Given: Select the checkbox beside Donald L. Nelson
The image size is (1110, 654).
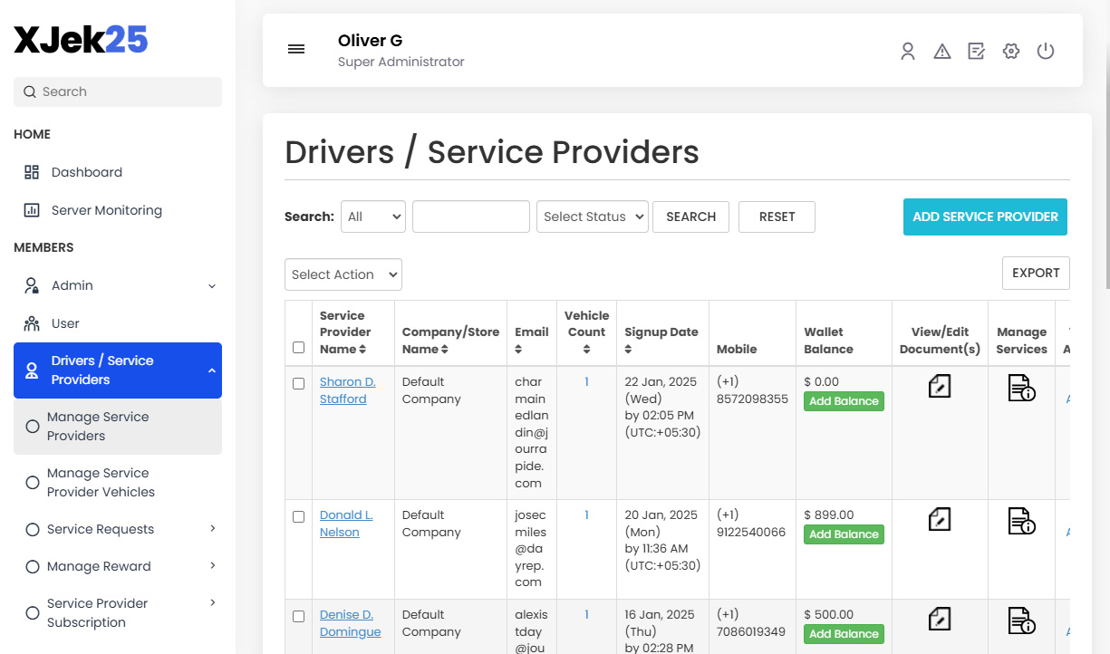Looking at the screenshot, I should [x=298, y=516].
